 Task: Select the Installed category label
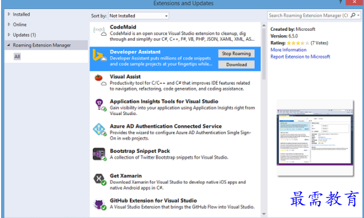click(21, 15)
